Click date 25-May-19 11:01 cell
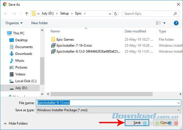 [139, 51]
